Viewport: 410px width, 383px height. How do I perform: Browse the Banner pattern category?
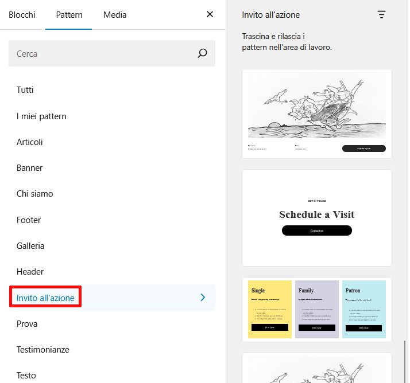coord(30,168)
